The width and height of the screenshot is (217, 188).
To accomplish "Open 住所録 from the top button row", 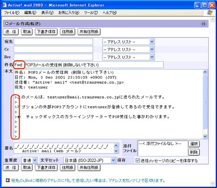I will [x=67, y=32].
